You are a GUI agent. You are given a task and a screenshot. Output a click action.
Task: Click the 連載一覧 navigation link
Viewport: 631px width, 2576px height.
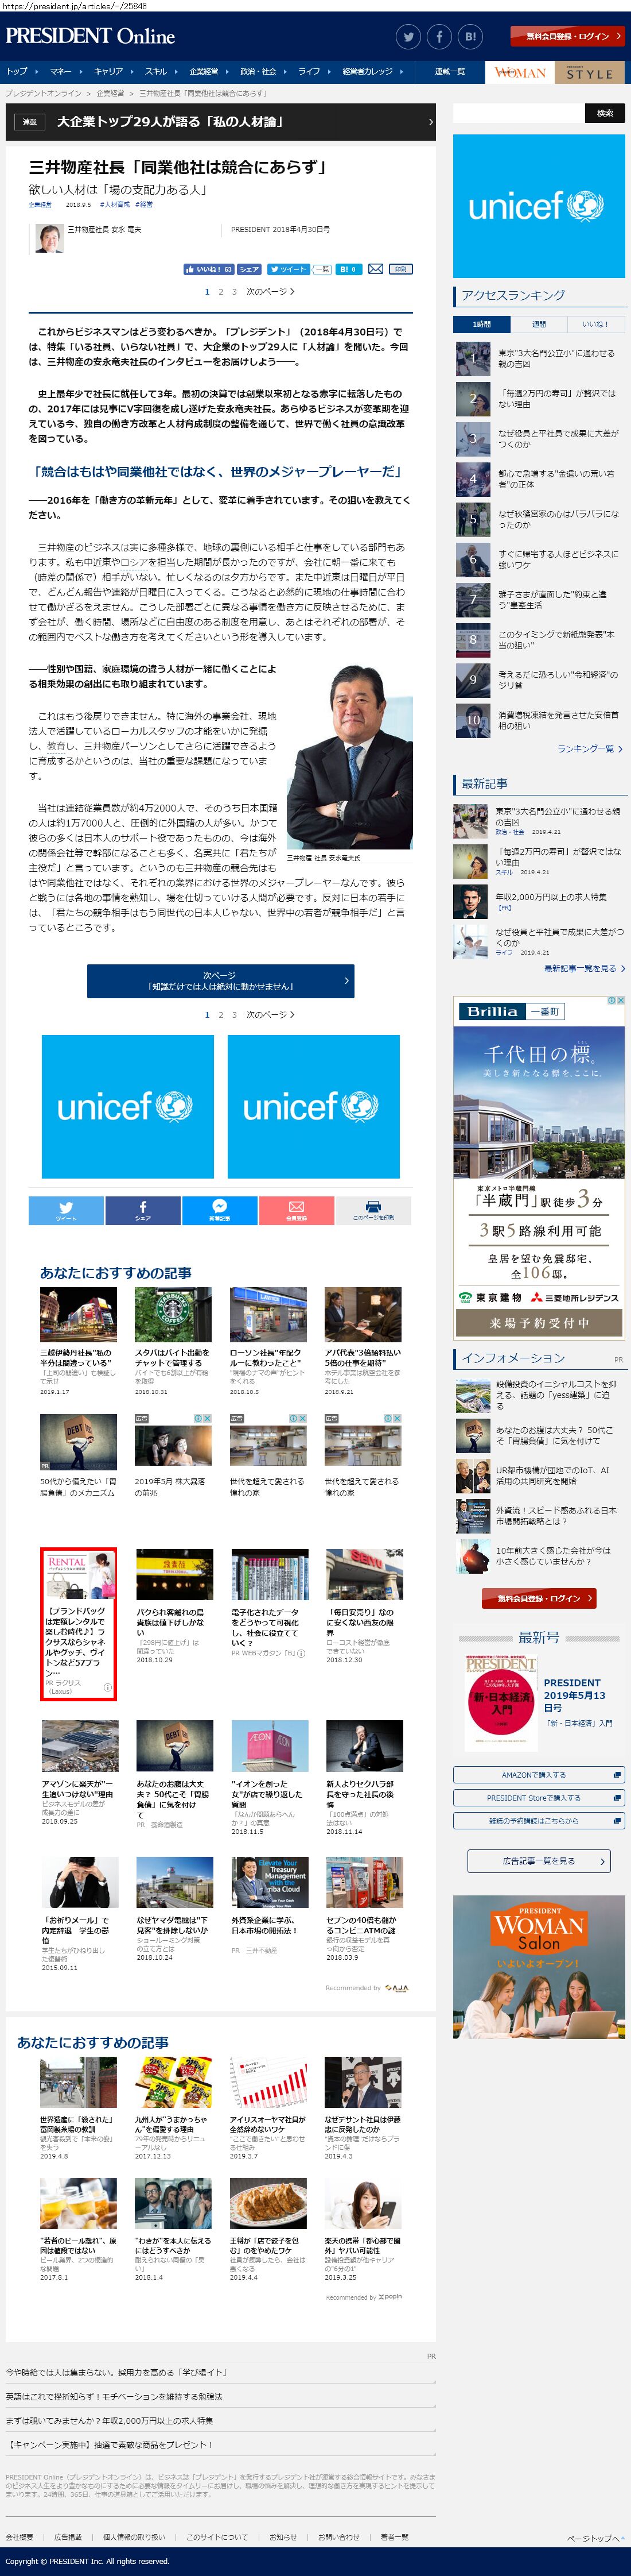pyautogui.click(x=449, y=72)
